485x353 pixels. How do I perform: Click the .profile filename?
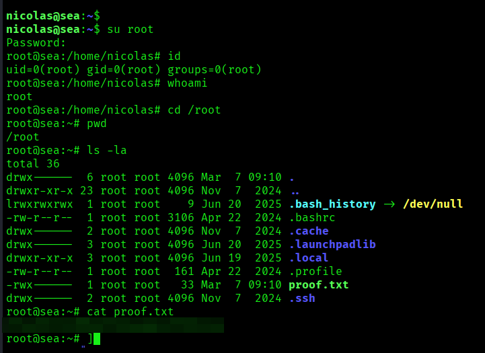(x=315, y=271)
